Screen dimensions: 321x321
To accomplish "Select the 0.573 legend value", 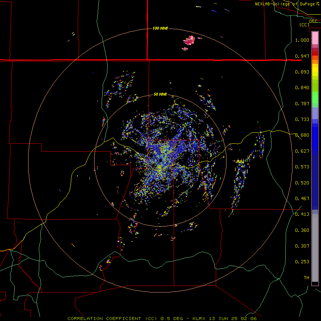I will (302, 167).
